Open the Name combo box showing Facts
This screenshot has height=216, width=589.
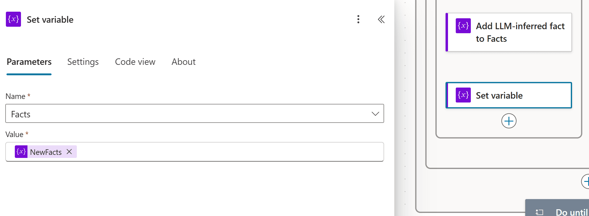click(x=195, y=113)
